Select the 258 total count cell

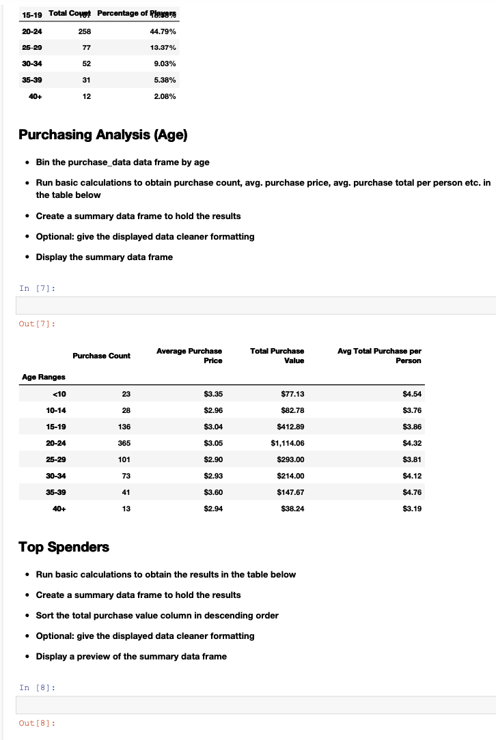coord(85,31)
